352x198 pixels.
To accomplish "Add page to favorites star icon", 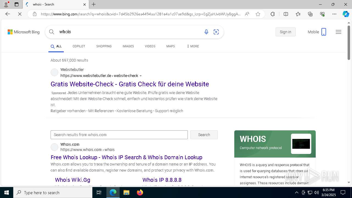I will pyautogui.click(x=258, y=14).
